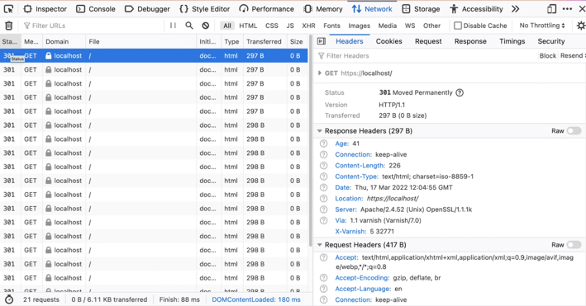
Task: Click the Block button
Action: tap(548, 55)
